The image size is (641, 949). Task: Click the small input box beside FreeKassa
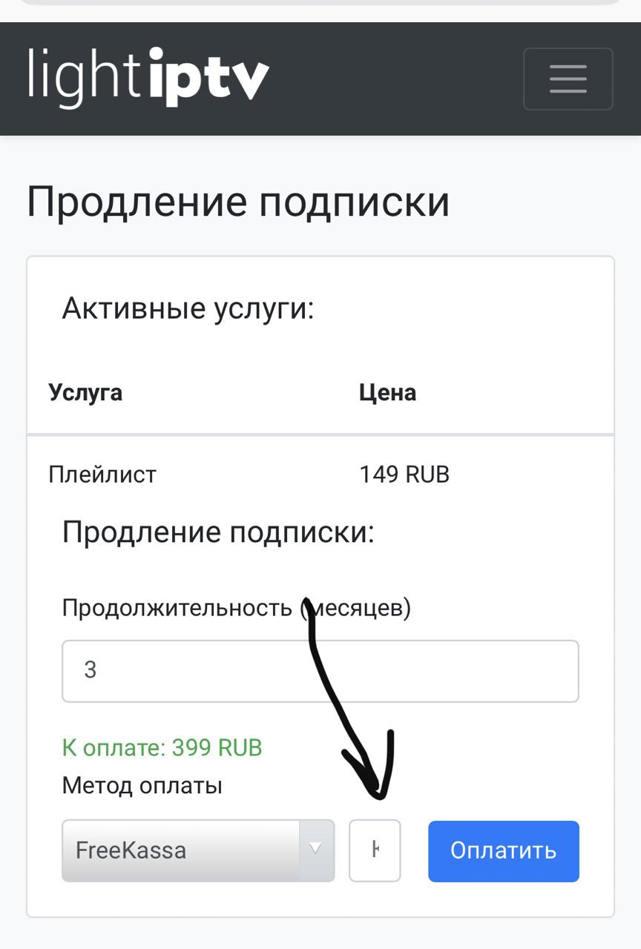[x=375, y=850]
